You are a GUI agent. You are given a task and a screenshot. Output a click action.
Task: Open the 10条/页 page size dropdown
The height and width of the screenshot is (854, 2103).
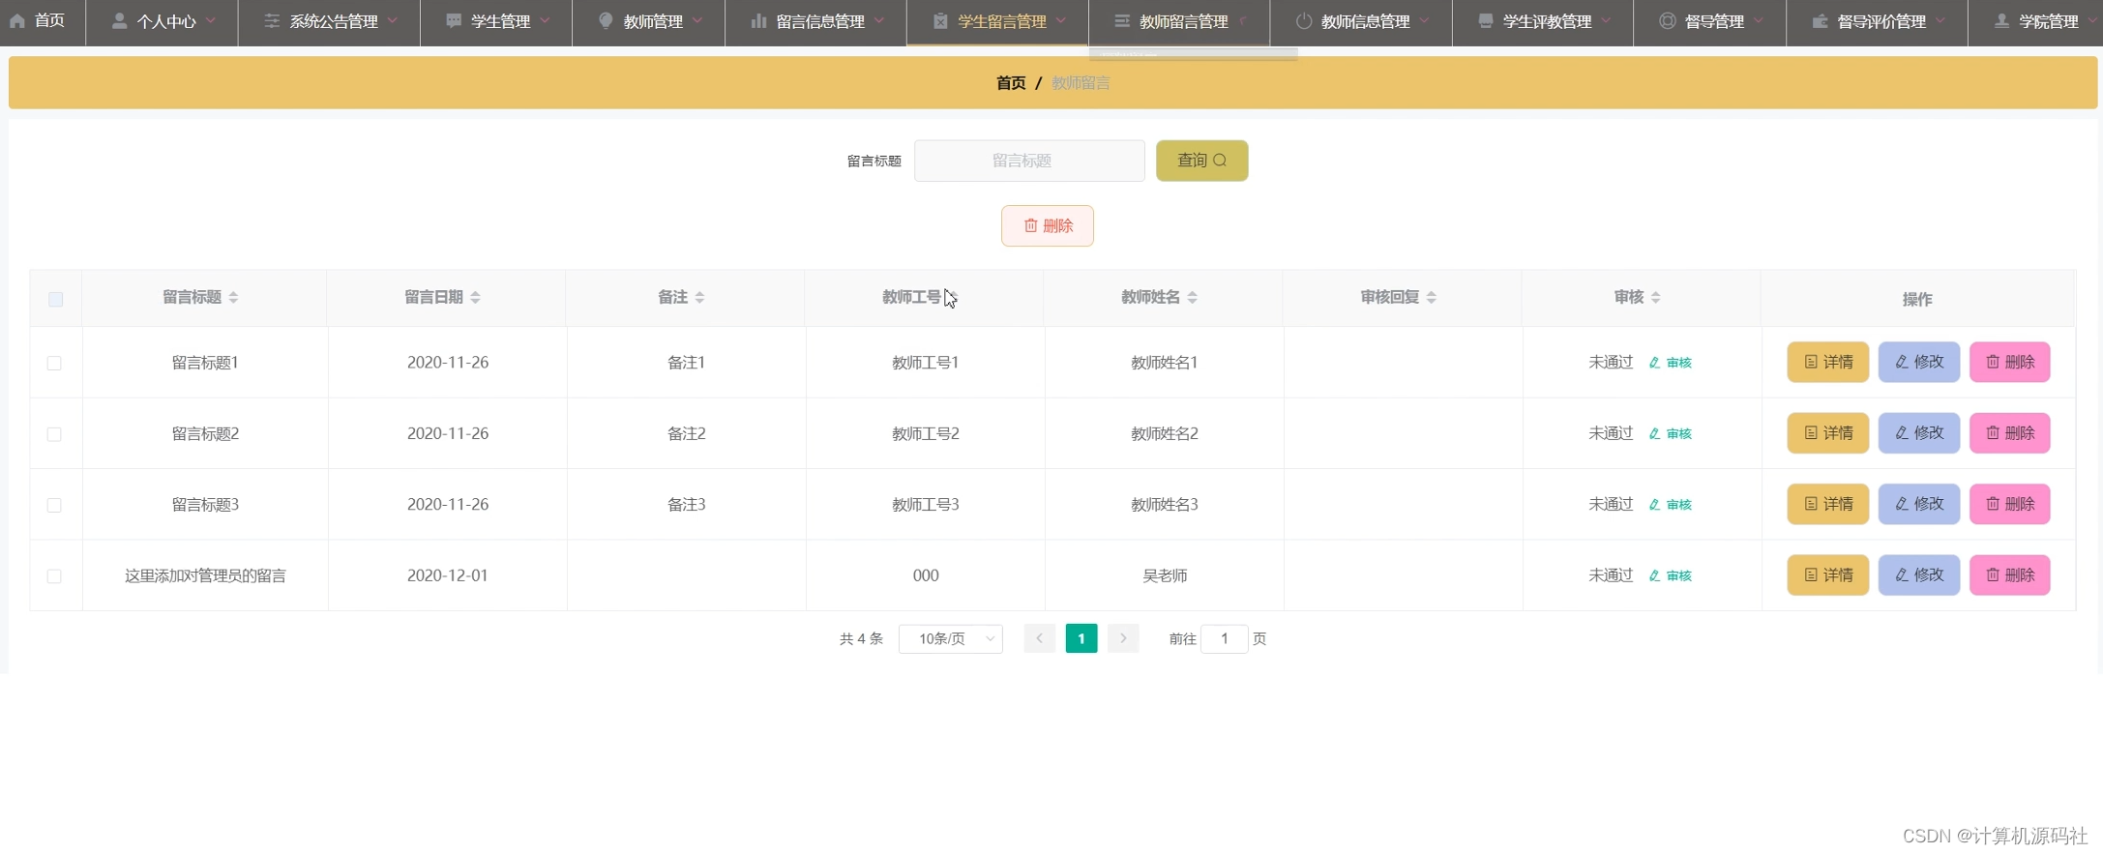pos(950,638)
